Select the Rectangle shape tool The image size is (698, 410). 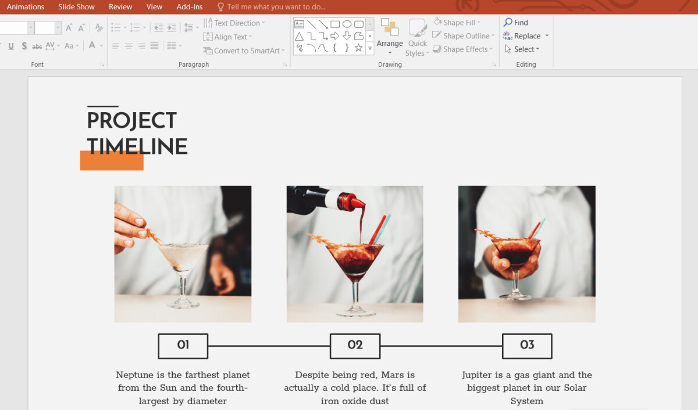click(335, 24)
